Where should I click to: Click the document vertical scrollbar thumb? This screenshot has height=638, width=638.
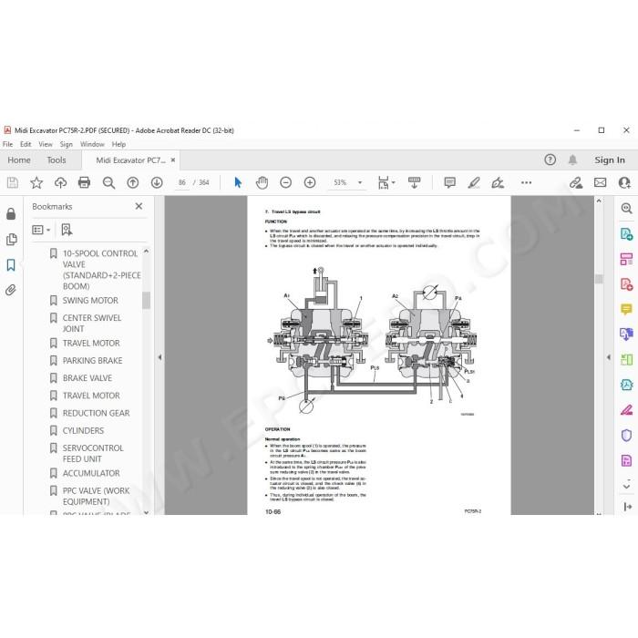pyautogui.click(x=599, y=279)
